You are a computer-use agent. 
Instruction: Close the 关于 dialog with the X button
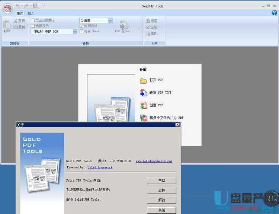coord(177,125)
